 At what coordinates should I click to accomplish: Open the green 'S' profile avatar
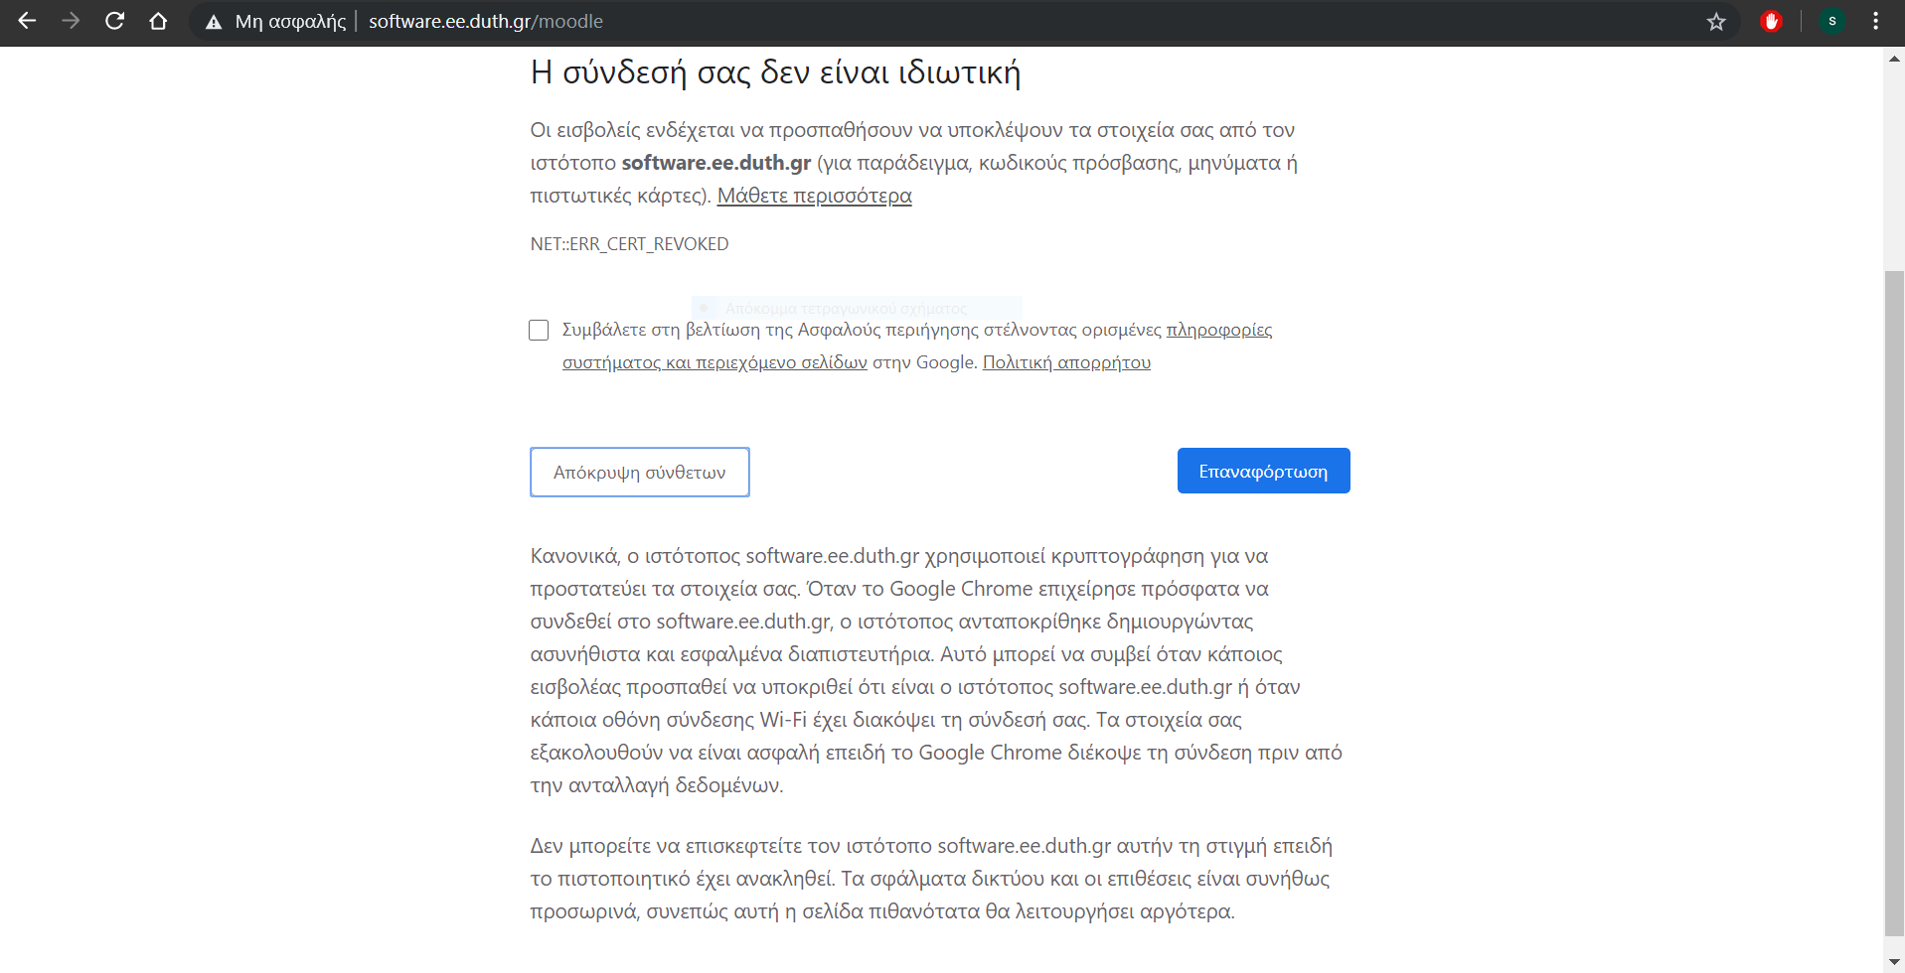[1831, 22]
